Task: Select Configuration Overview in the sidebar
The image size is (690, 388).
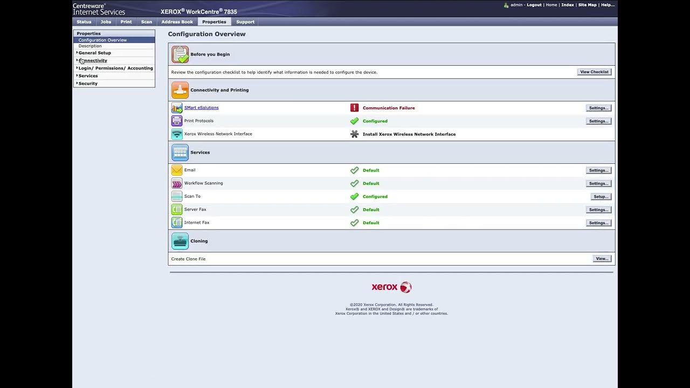Action: (114, 40)
